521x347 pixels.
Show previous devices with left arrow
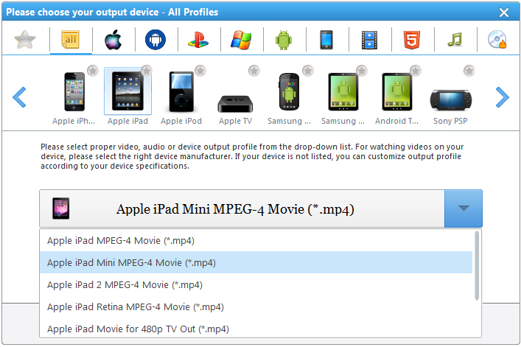19,97
